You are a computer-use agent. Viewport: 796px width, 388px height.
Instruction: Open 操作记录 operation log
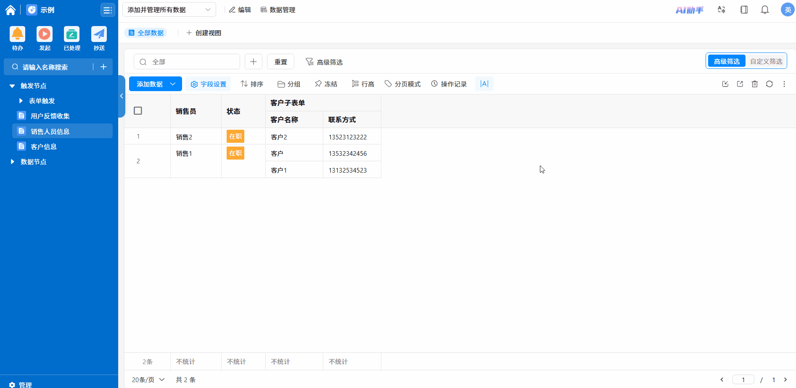[x=449, y=84]
